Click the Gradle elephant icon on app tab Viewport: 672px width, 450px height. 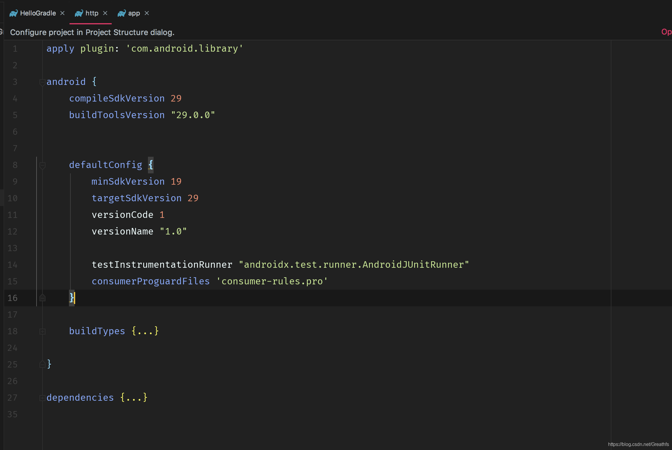(122, 13)
